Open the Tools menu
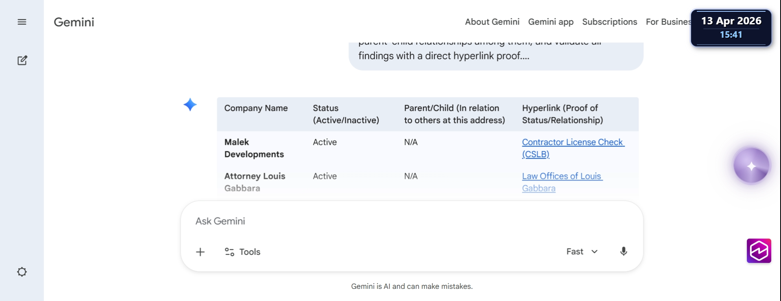781x301 pixels. pyautogui.click(x=242, y=252)
